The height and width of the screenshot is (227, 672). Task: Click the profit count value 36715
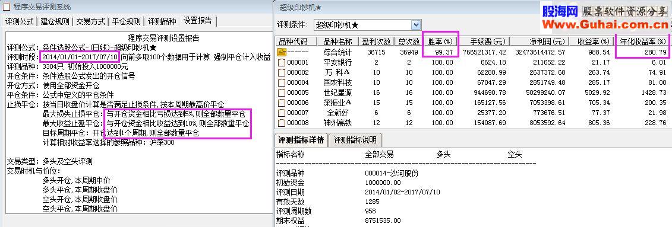(377, 53)
